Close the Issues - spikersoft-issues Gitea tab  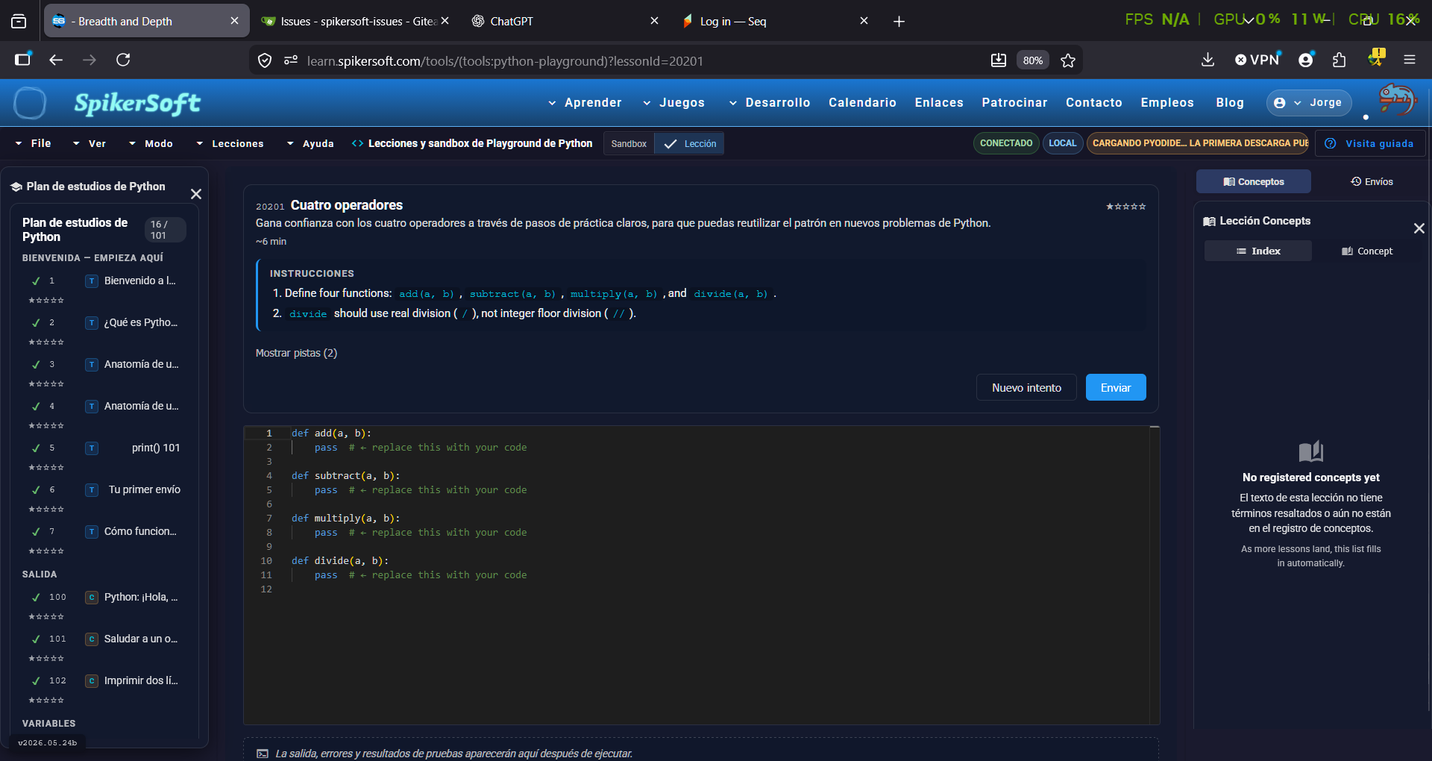coord(445,21)
